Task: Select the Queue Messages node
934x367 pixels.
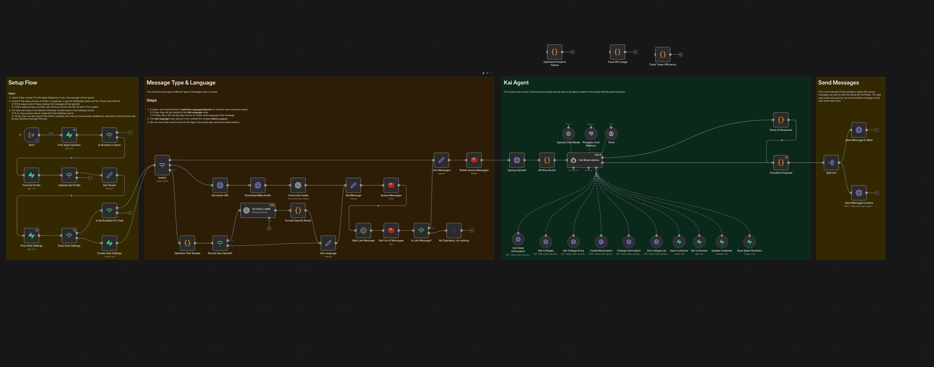Action: pos(391,185)
